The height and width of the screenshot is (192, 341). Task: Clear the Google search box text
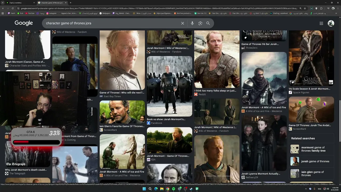(182, 23)
